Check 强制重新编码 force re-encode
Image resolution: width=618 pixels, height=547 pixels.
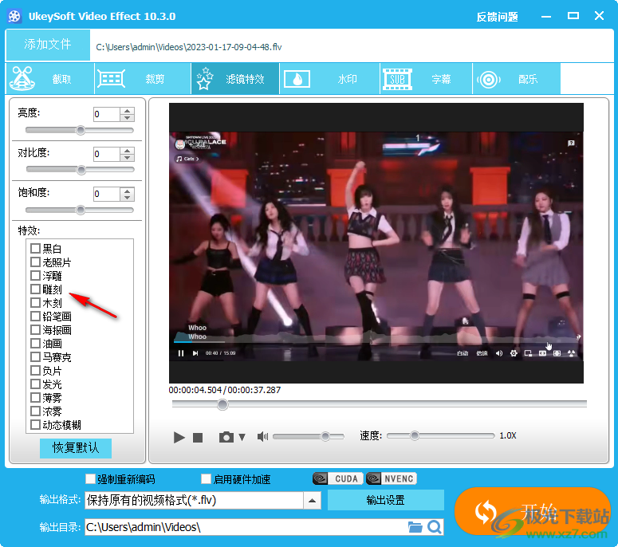(x=90, y=478)
